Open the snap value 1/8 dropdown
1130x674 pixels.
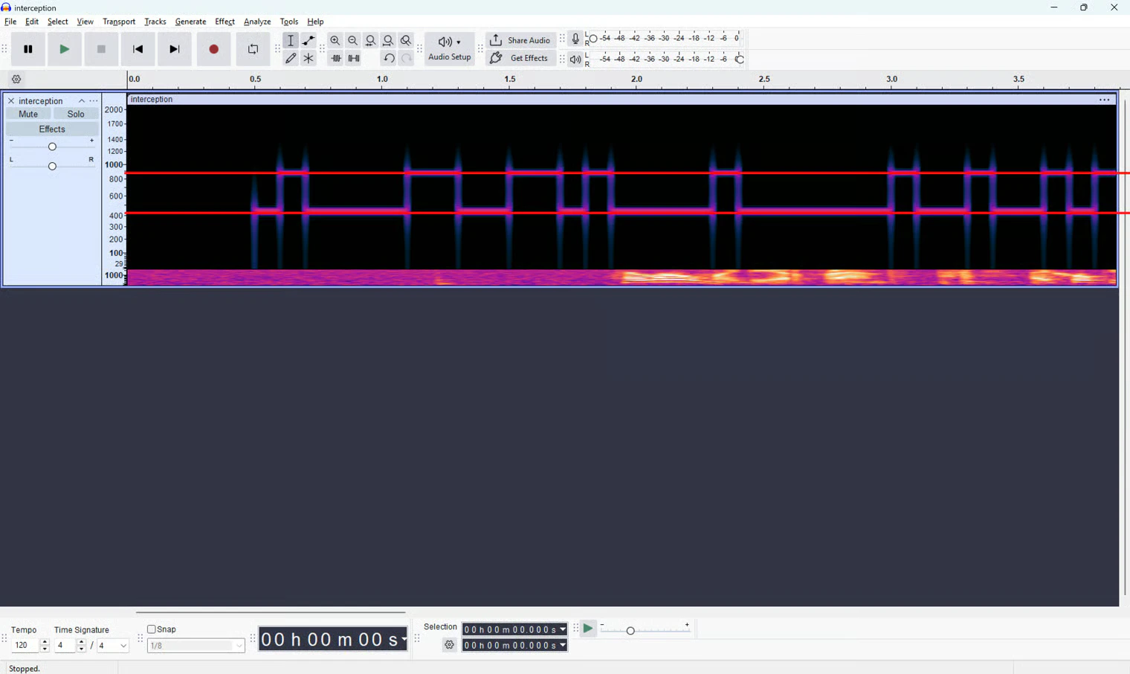[196, 646]
